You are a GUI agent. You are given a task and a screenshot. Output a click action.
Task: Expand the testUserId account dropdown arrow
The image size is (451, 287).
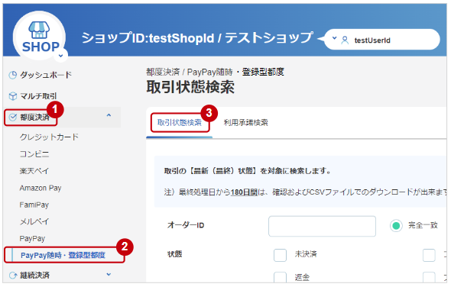pyautogui.click(x=334, y=37)
